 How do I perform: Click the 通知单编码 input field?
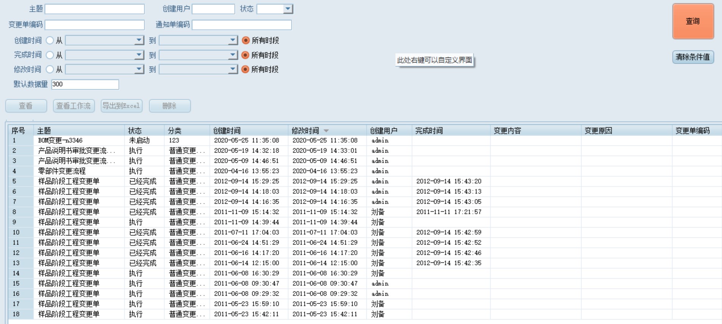coord(242,25)
